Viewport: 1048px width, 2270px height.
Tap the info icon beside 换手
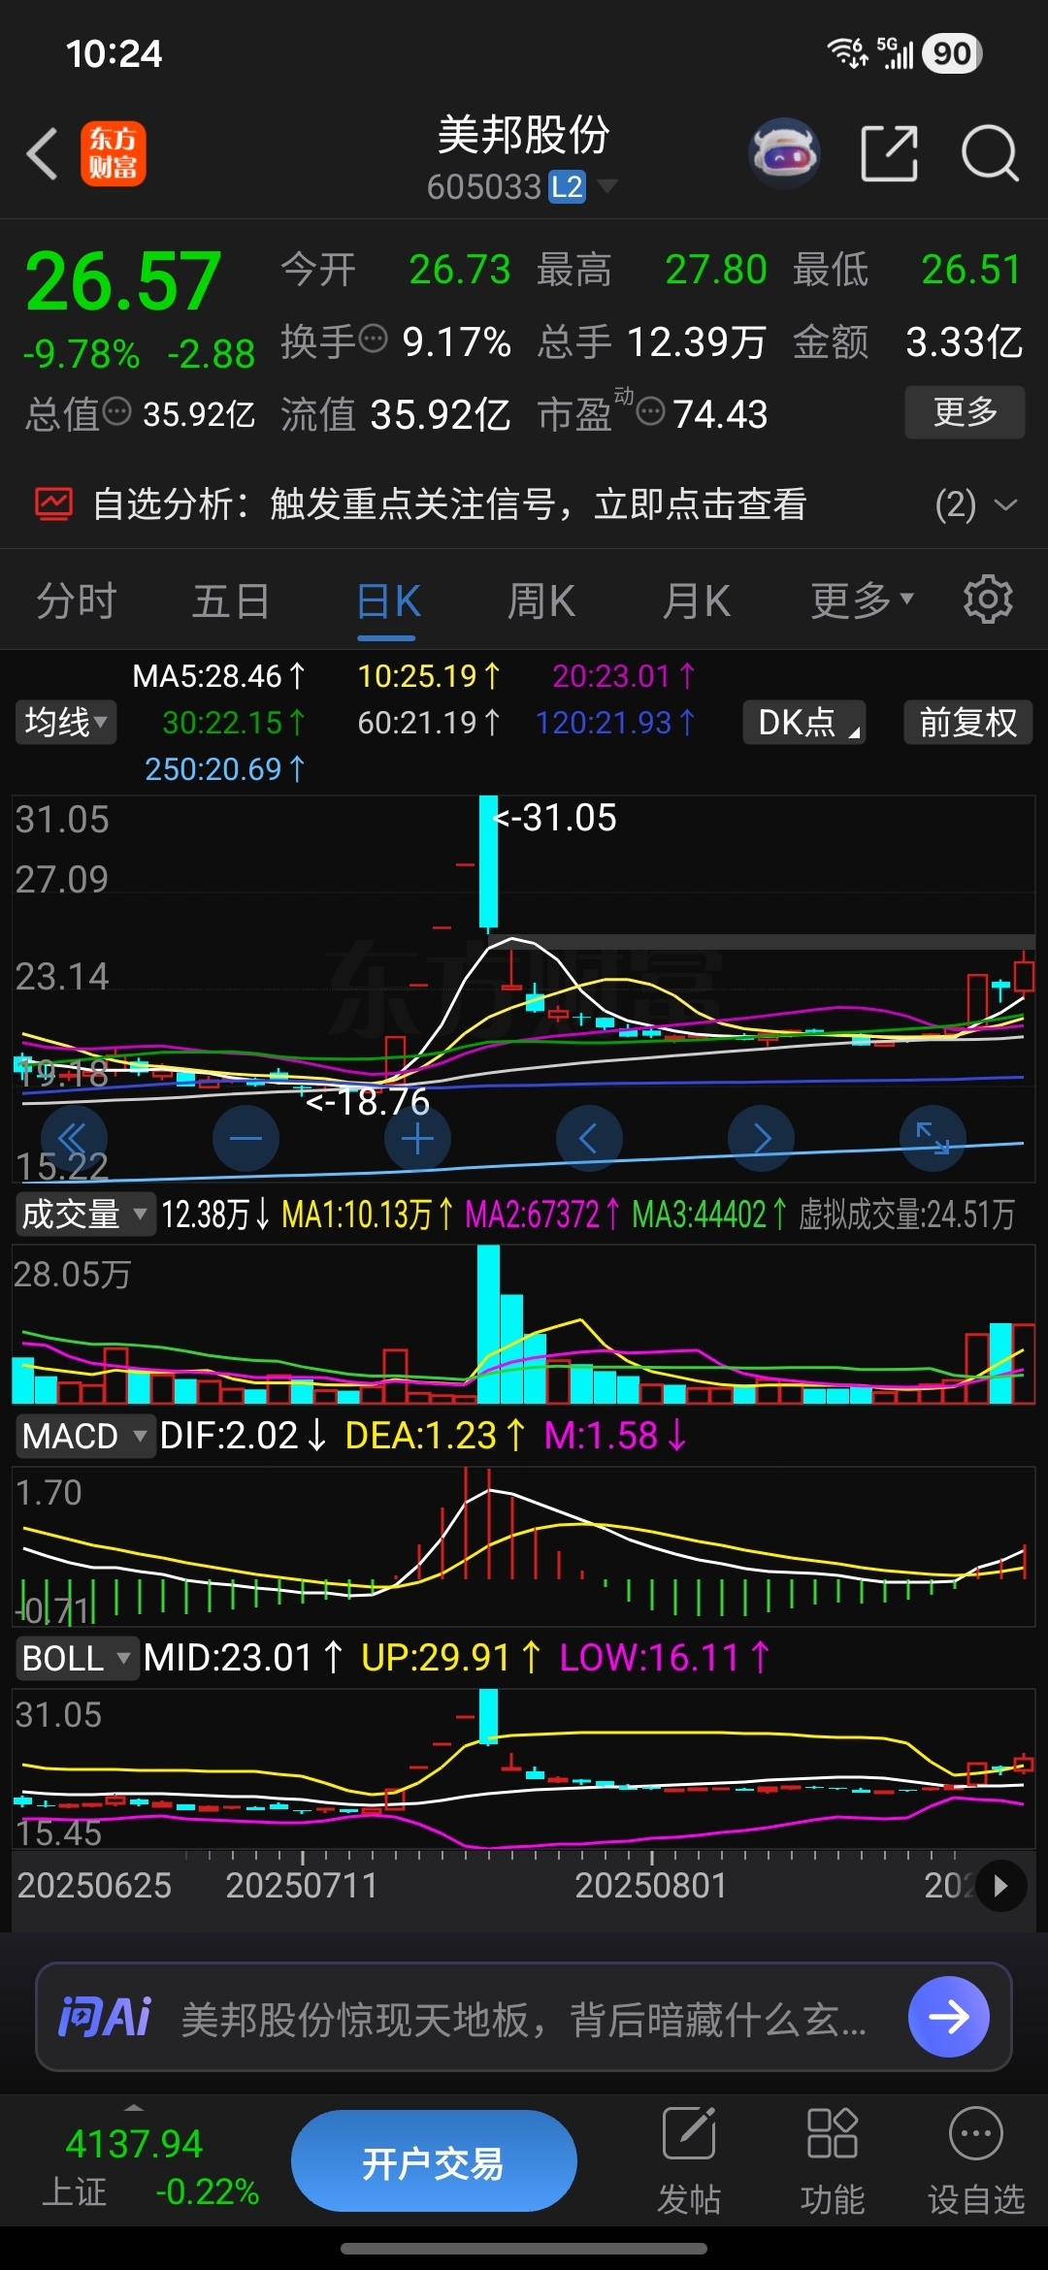[374, 339]
